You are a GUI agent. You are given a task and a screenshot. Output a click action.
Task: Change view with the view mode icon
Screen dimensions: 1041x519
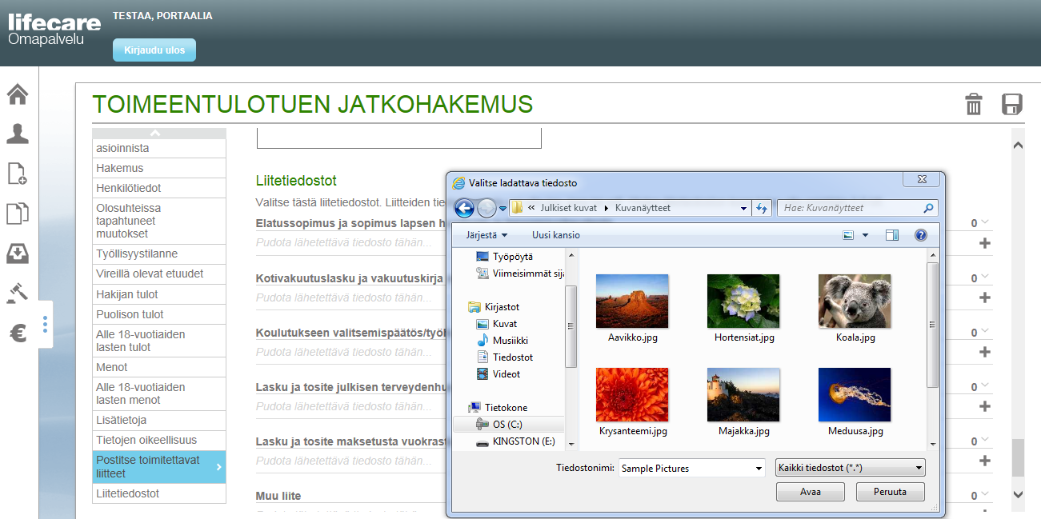[x=848, y=235]
